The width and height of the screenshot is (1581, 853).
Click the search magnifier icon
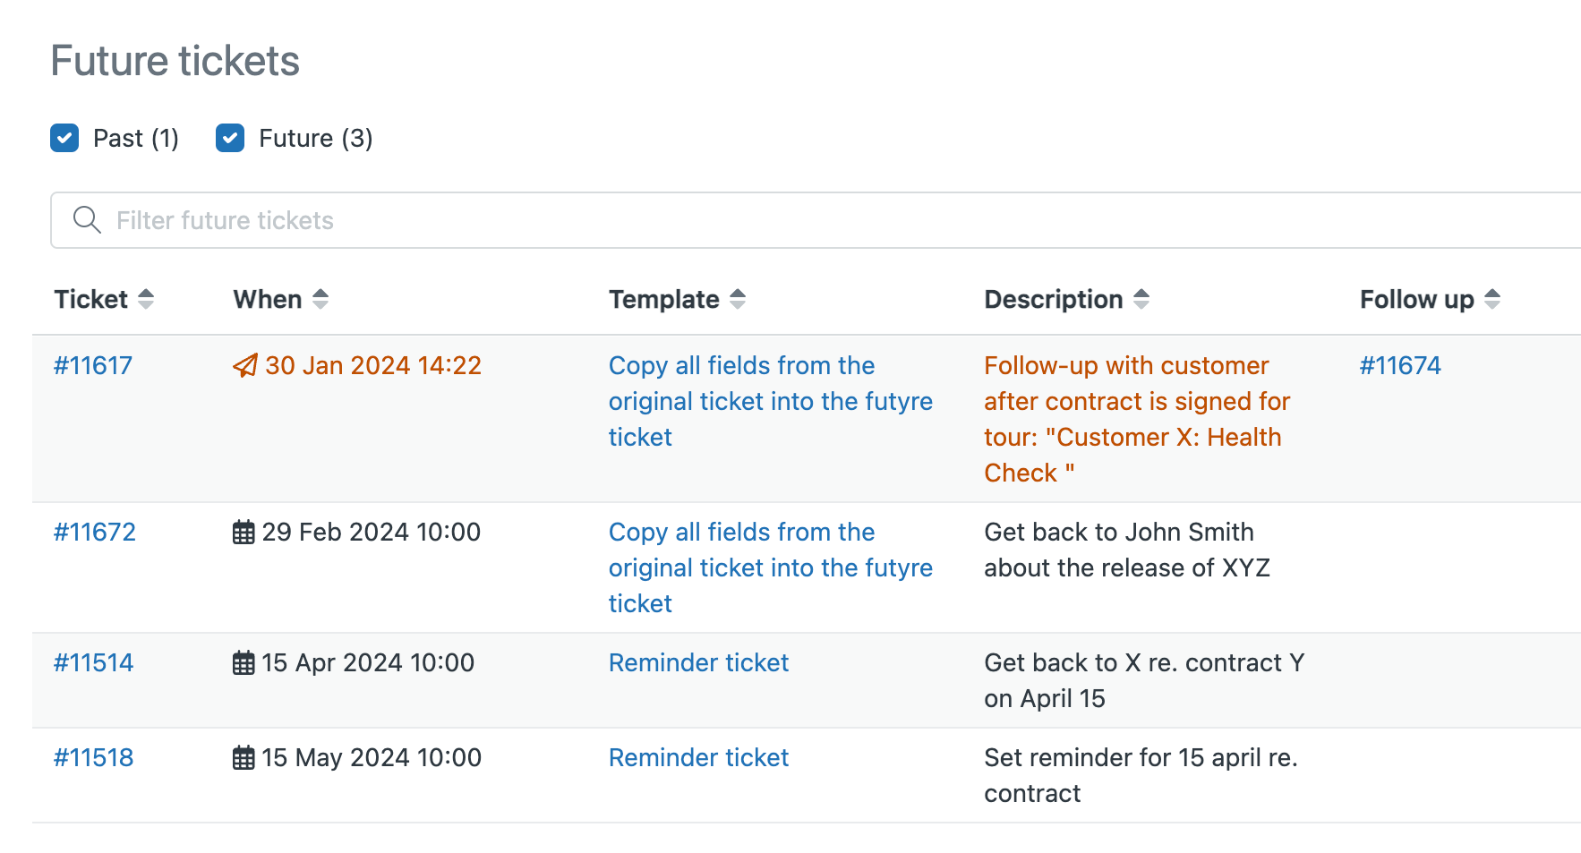[x=87, y=220]
